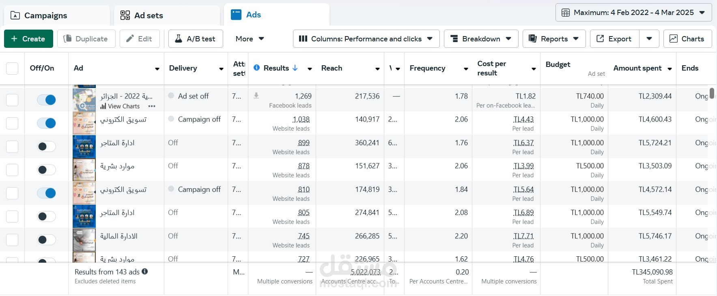Click the Duplicate button
Viewport: 717px width, 296px height.
click(86, 39)
